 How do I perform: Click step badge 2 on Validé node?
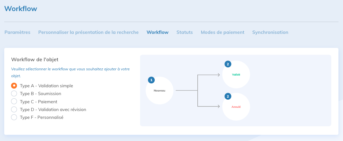[228, 64]
